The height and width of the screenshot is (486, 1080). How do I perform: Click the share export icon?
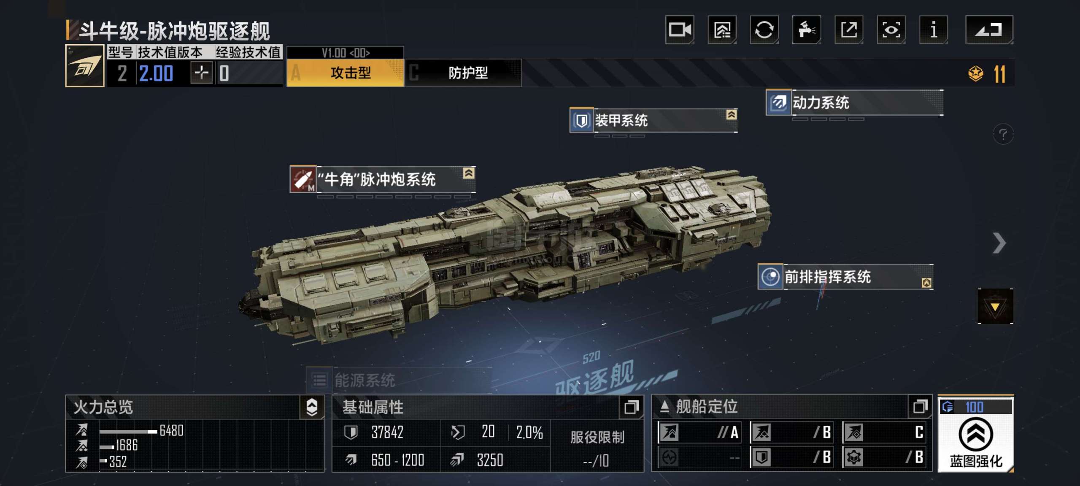point(849,30)
